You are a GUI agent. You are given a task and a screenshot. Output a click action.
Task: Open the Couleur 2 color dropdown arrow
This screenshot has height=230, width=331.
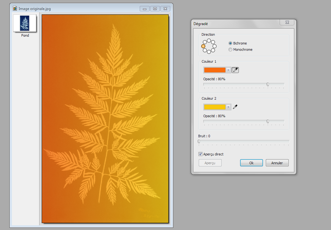click(228, 107)
